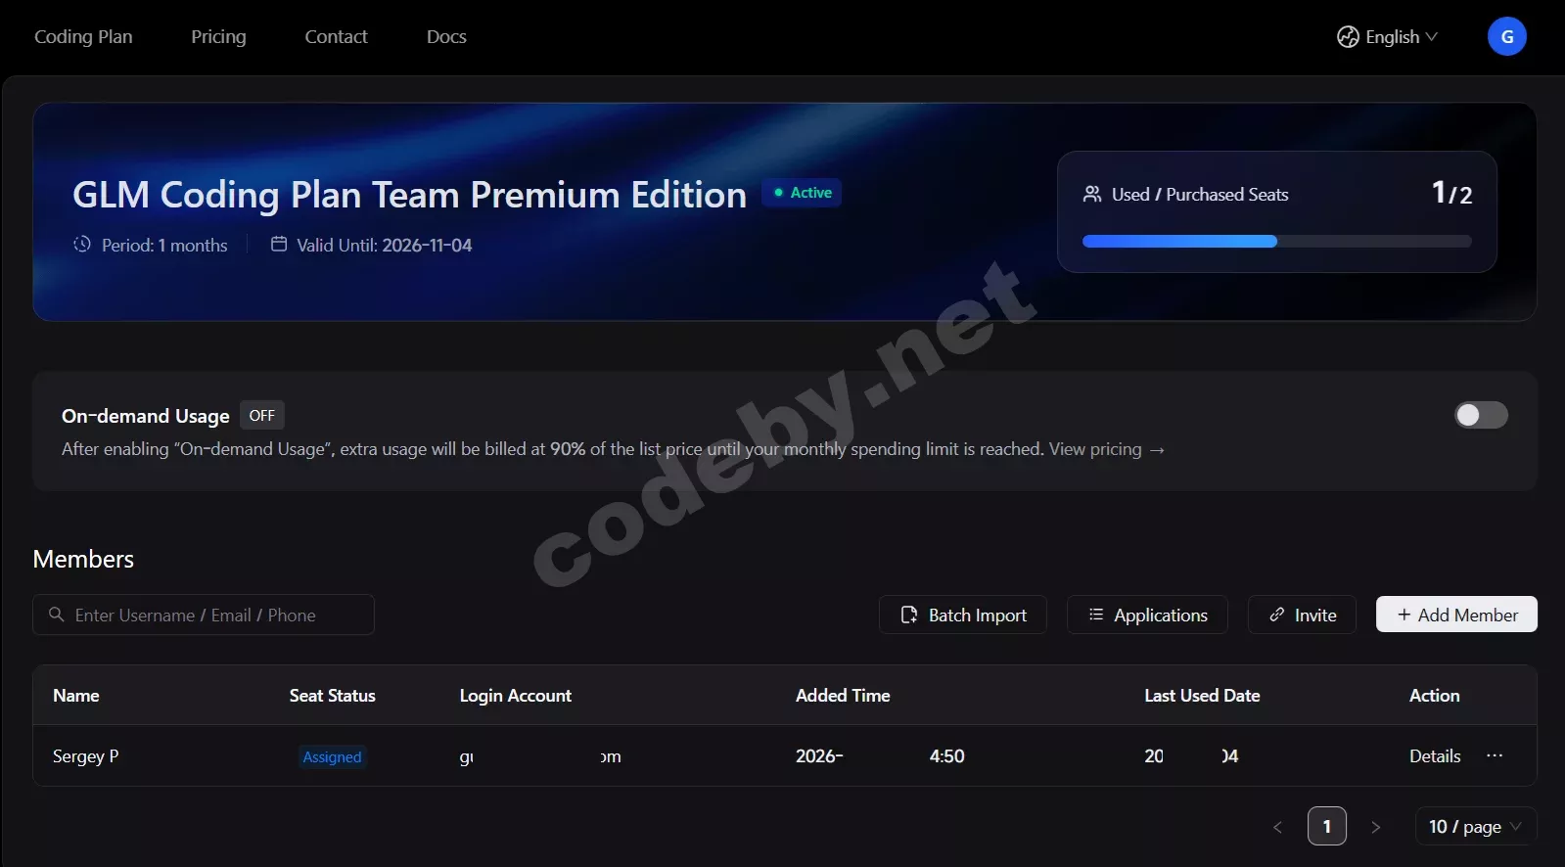Click the Seat Status column header

[332, 696]
